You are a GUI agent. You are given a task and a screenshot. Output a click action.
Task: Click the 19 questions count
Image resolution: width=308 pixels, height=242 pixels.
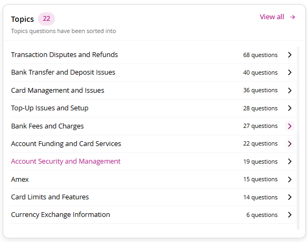[x=260, y=162]
